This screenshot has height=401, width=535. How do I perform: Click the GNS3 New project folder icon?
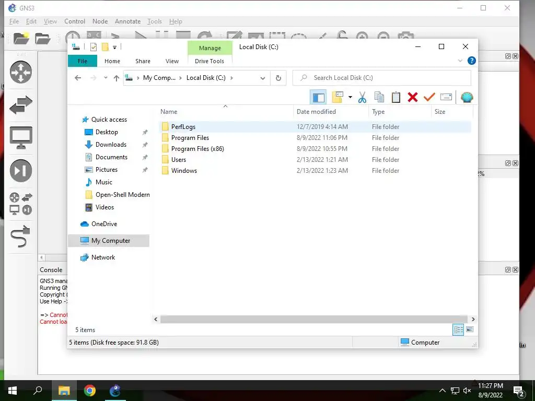click(21, 38)
